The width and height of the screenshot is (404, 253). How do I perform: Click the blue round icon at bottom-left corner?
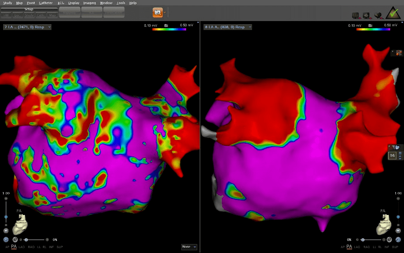pyautogui.click(x=6, y=240)
